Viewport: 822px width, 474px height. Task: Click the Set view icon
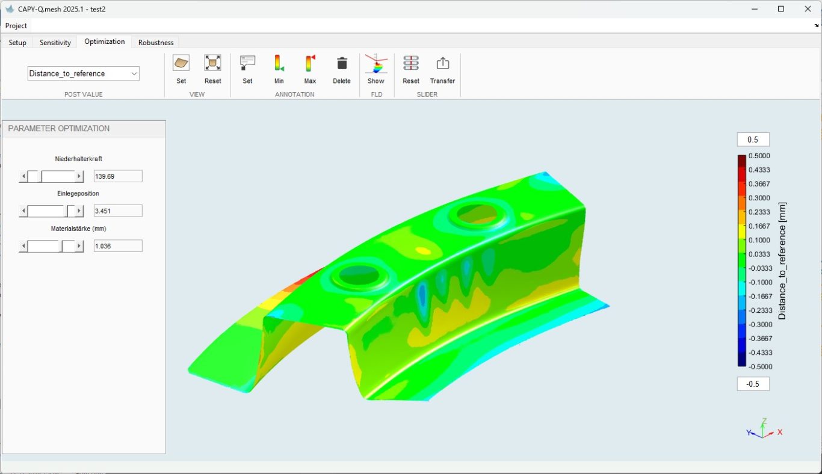181,63
